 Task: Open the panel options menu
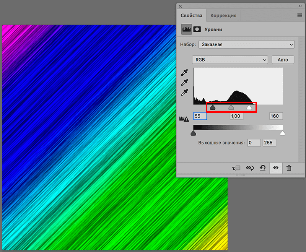point(299,15)
